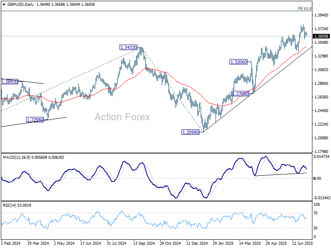Viewport: 331px width, 248px height.
Task: Click the 13 Sep 2024 date marker
Action: [144, 243]
